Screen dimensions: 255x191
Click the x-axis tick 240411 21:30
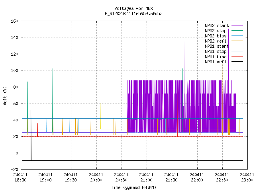tap(171, 177)
